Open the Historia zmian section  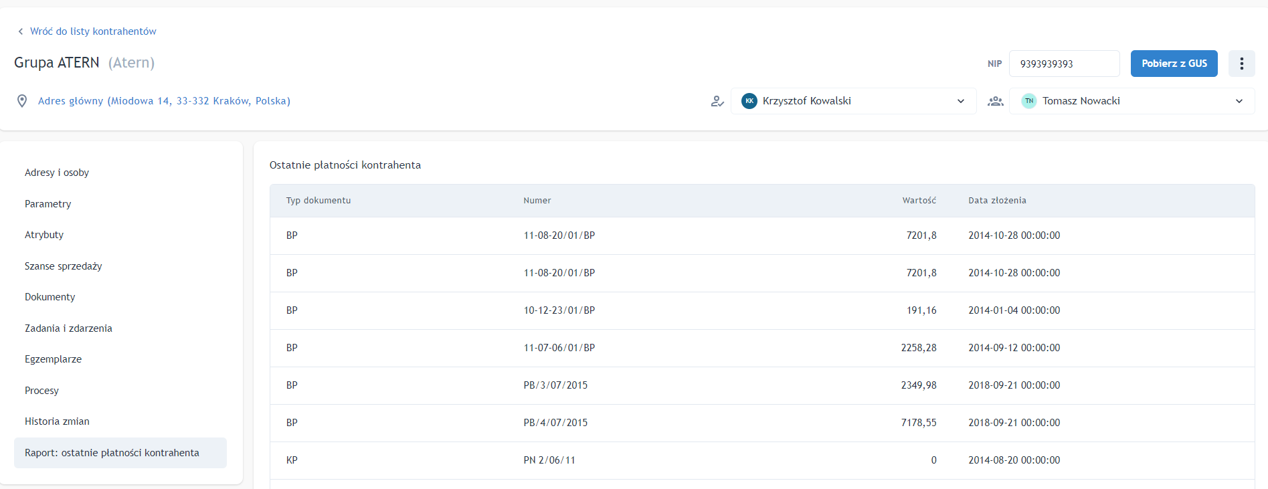pos(57,421)
